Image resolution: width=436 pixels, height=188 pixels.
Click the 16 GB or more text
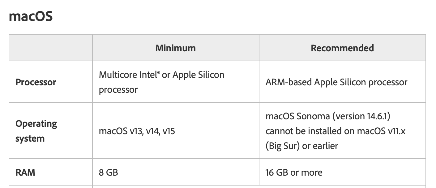(293, 172)
